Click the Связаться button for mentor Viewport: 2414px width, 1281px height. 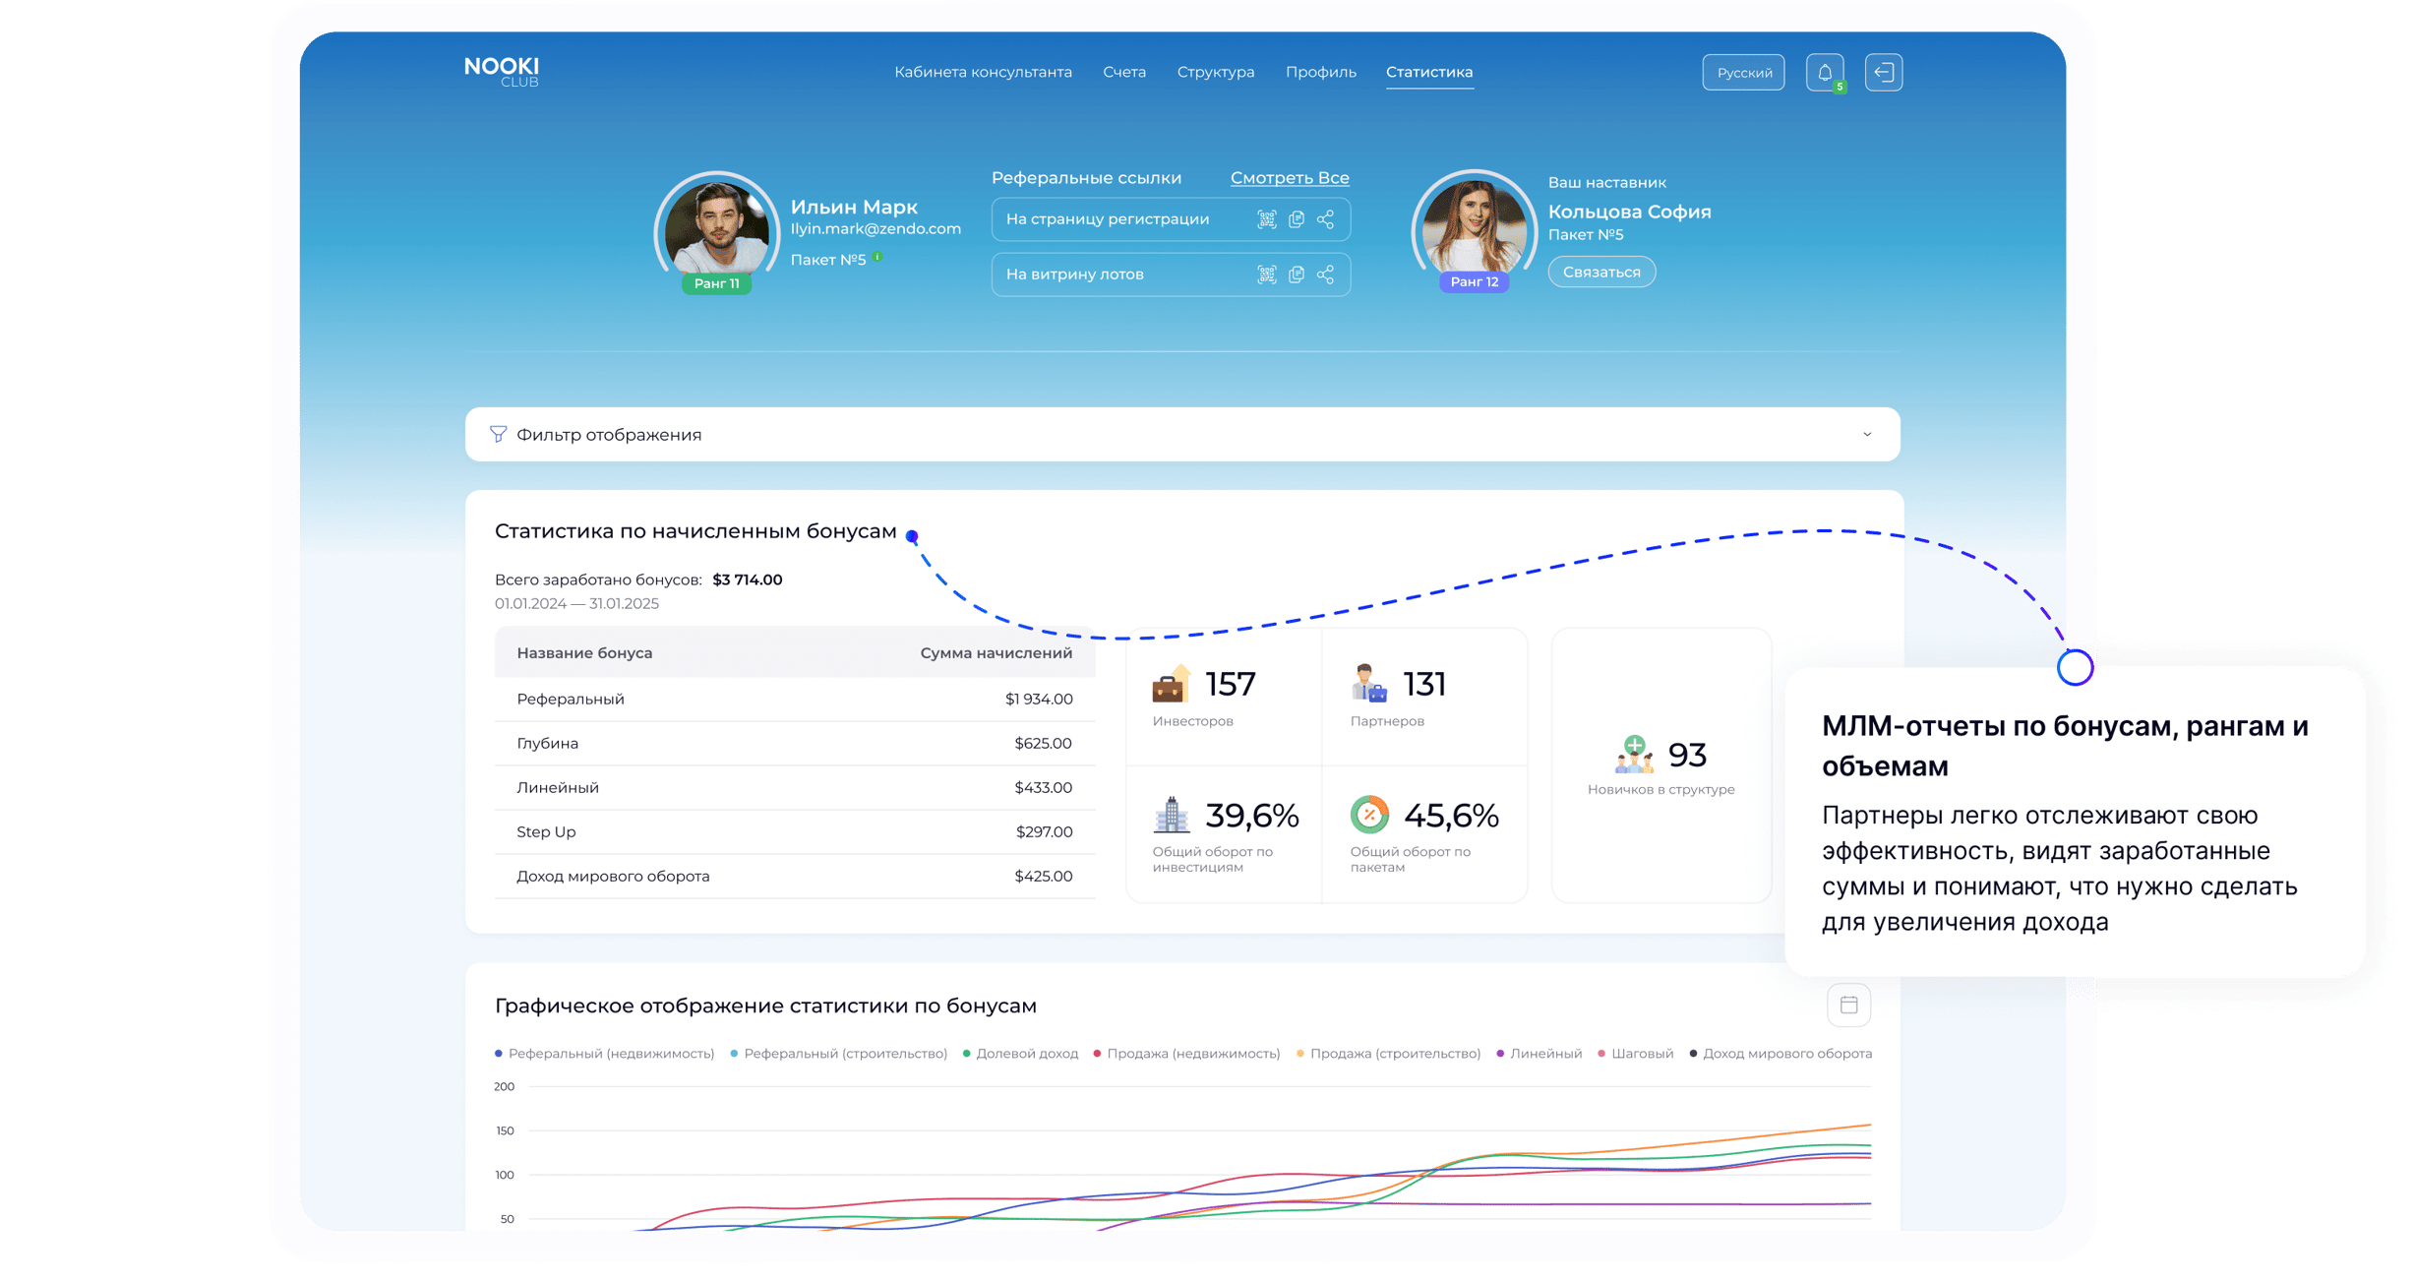click(x=1600, y=273)
